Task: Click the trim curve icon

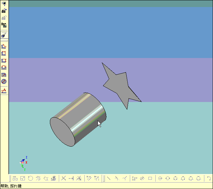Action: click(64, 178)
